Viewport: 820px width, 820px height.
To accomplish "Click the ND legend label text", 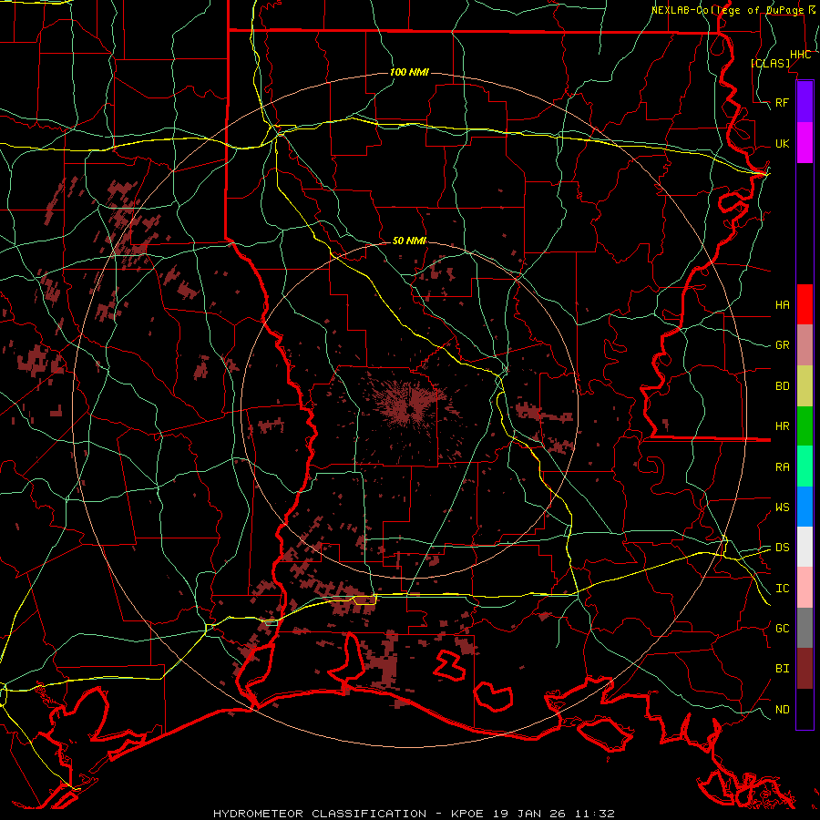I will tap(782, 709).
